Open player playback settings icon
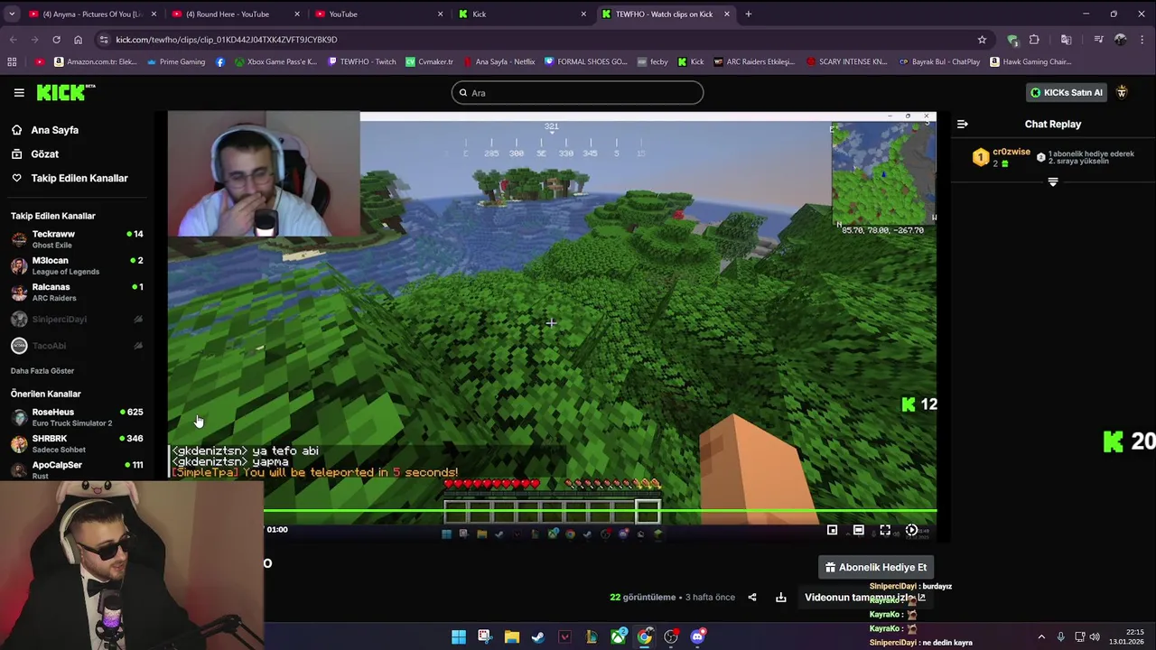Viewport: 1156px width, 650px height. (911, 530)
